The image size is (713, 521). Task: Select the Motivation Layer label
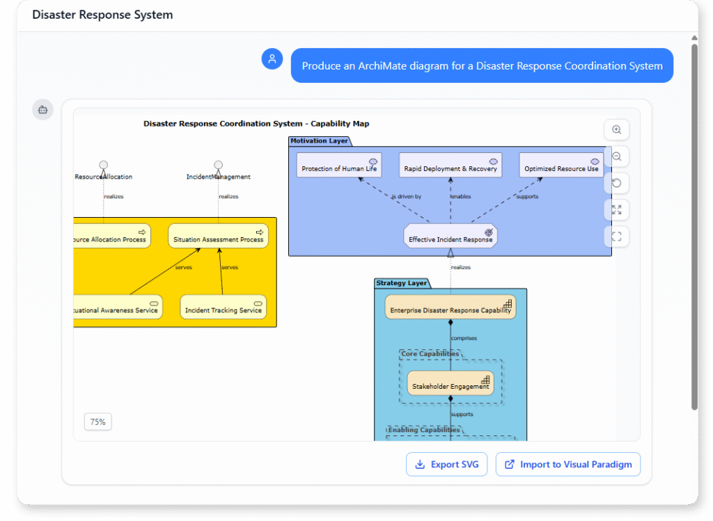pyautogui.click(x=320, y=141)
